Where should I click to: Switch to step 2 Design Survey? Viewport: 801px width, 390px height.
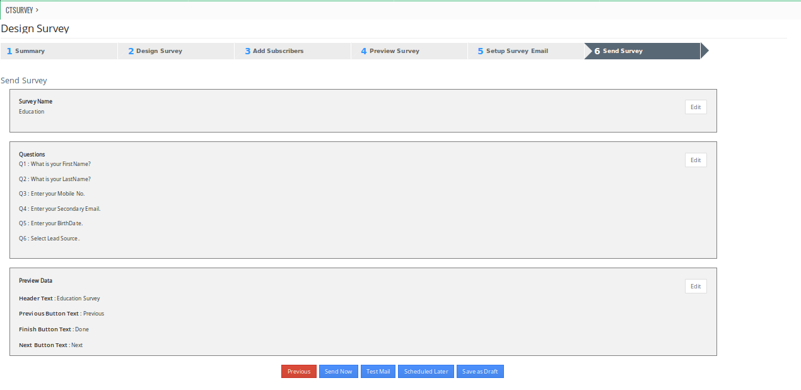[176, 51]
